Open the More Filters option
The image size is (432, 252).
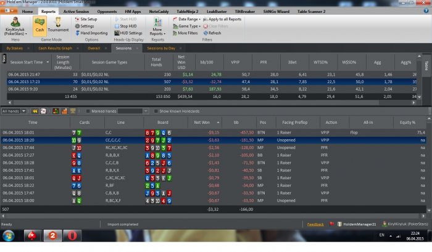[185, 33]
